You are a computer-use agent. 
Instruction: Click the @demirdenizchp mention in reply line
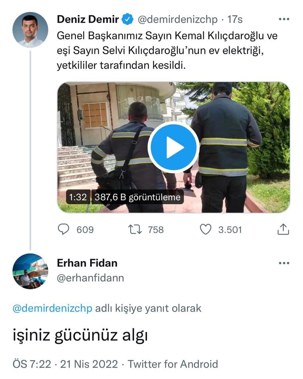click(x=52, y=308)
